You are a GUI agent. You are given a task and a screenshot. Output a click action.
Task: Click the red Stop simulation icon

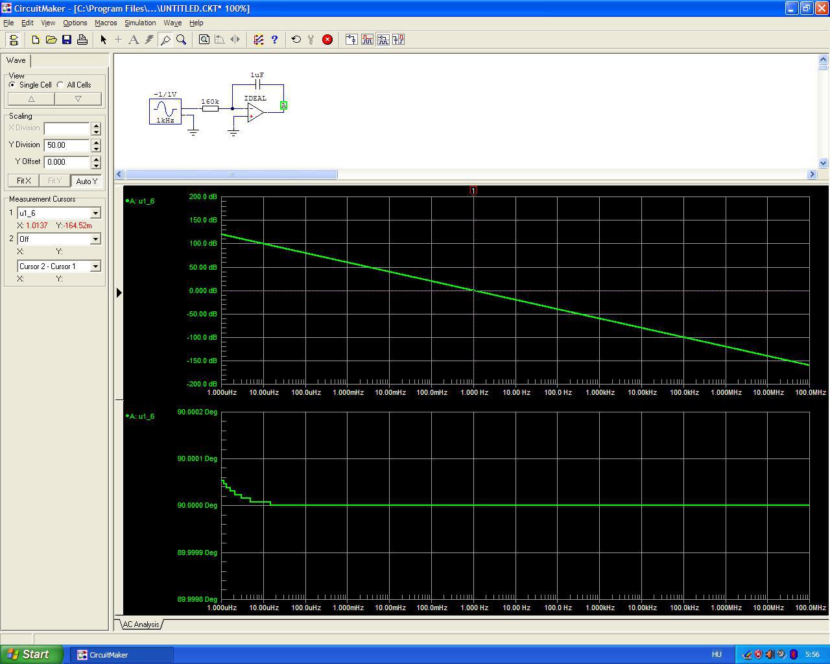tap(327, 40)
